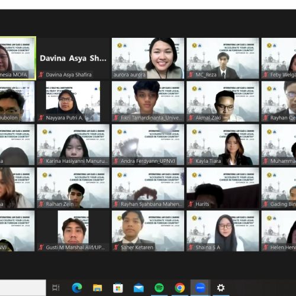Image resolution: width=296 pixels, height=296 pixels.
Task: Open the Mail app in taskbar
Action: click(139, 288)
